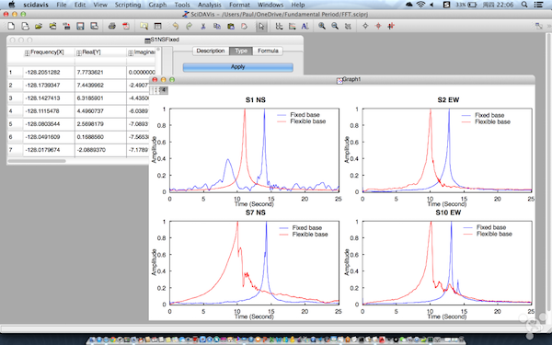The height and width of the screenshot is (345, 552).
Task: Open the Analysis menu
Action: (210, 5)
